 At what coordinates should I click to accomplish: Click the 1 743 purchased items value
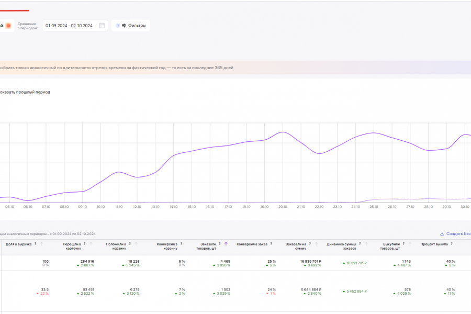(x=407, y=262)
